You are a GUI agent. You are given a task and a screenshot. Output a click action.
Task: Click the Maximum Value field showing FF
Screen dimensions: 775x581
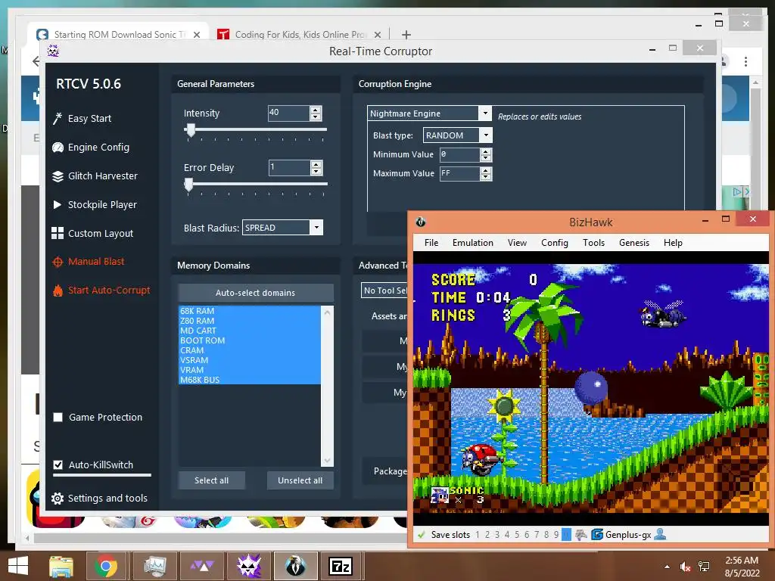click(x=459, y=173)
